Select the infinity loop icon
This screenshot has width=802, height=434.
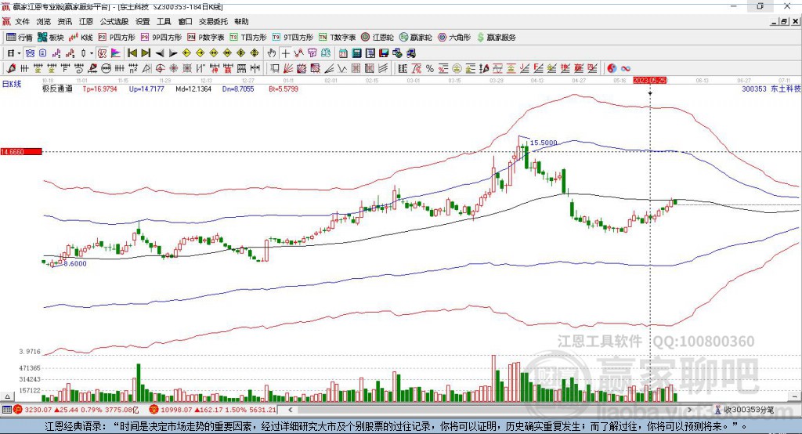coord(626,69)
